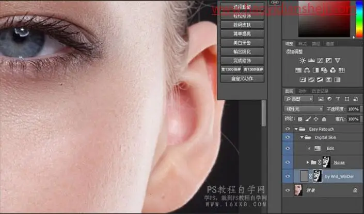Add a Photo Filter adjustment

(x=324, y=70)
